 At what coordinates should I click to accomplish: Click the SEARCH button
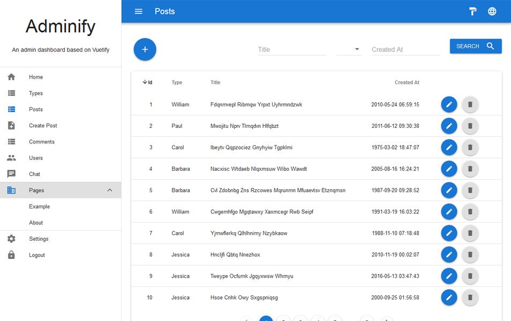click(476, 46)
